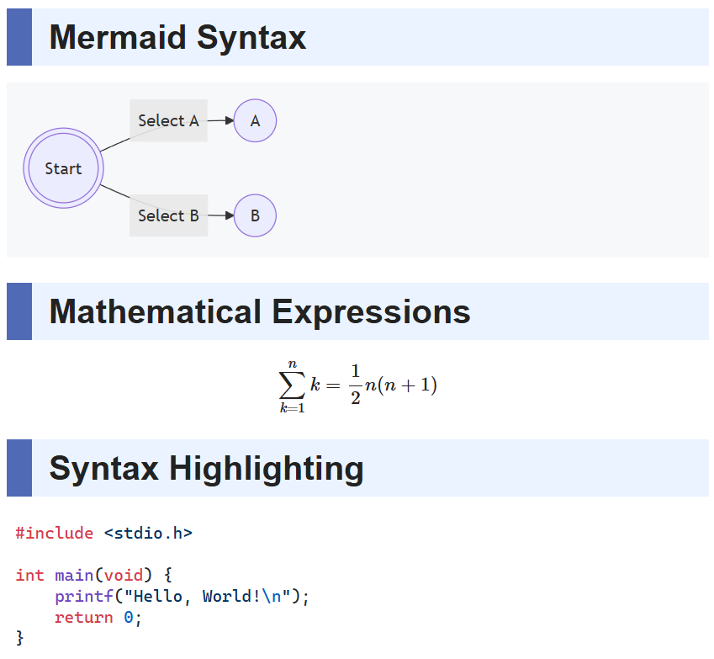The image size is (714, 659).
Task: Click the main function name in the code
Action: (x=74, y=576)
